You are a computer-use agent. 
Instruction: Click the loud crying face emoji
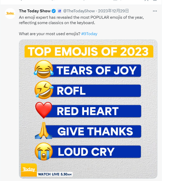[x=44, y=151]
